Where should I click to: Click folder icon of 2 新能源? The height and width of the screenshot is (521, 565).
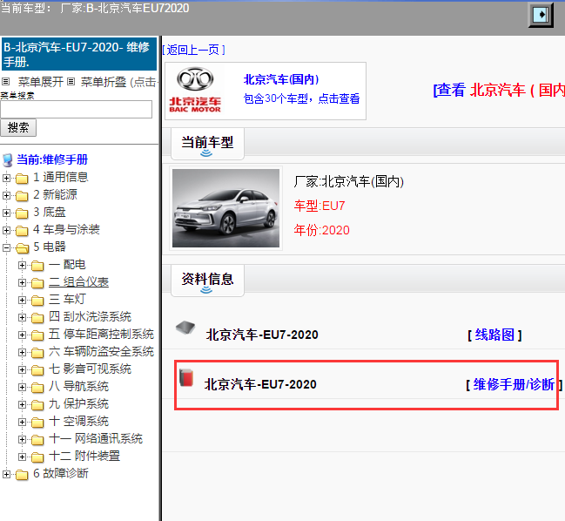coord(22,196)
